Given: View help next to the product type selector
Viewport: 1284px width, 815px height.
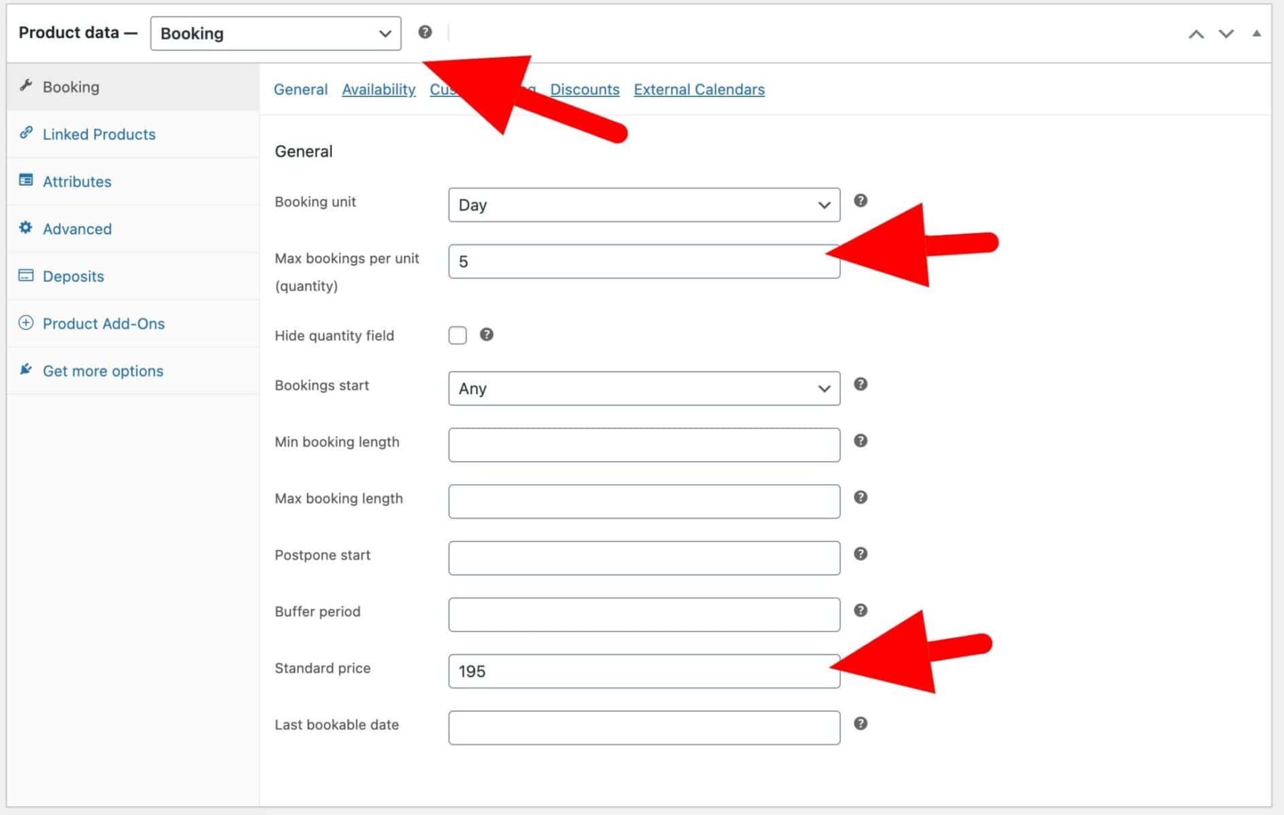Looking at the screenshot, I should pyautogui.click(x=425, y=31).
